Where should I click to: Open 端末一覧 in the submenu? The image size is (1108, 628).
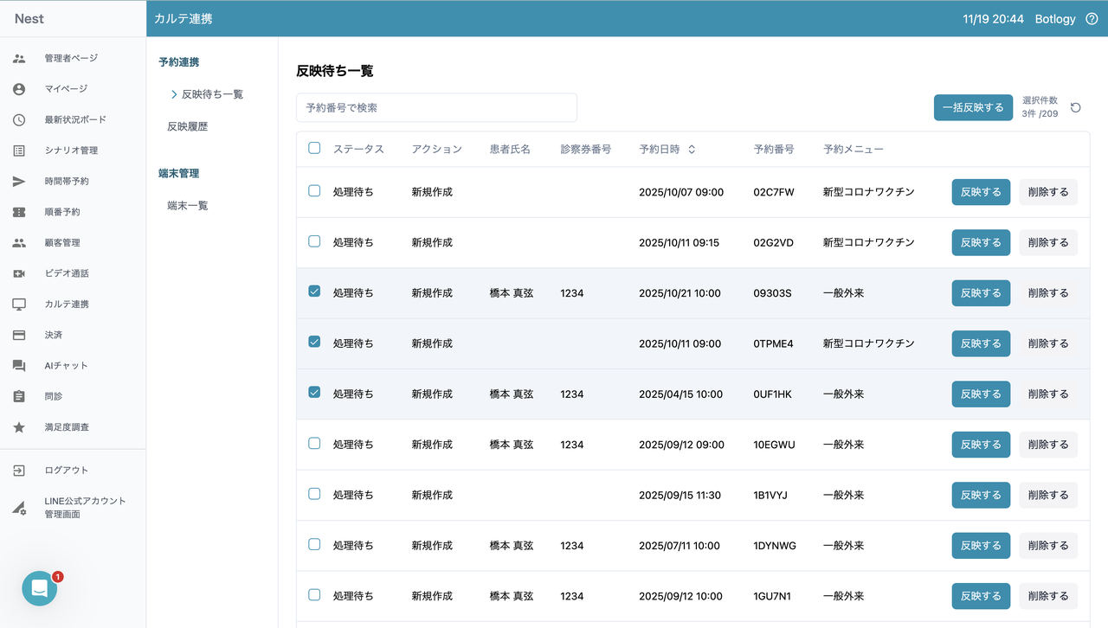188,206
